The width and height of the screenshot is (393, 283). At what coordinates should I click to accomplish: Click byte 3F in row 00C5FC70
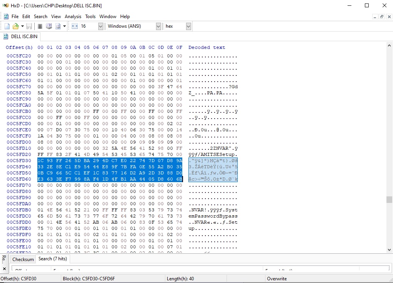(161, 87)
